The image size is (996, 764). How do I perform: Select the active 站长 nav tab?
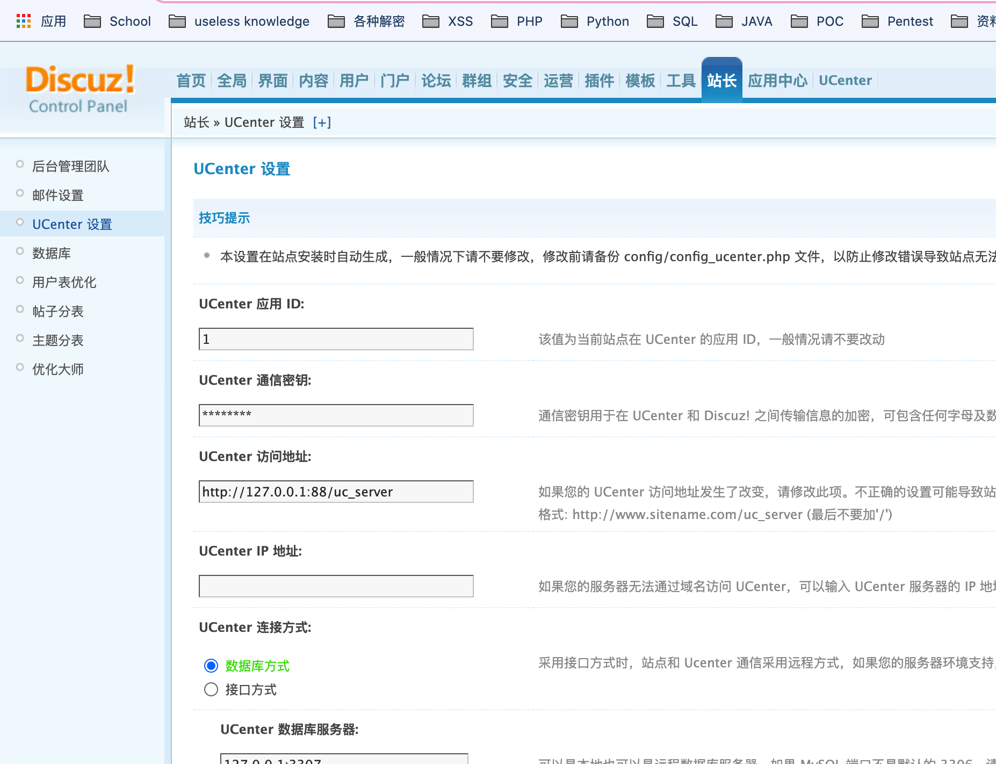722,80
